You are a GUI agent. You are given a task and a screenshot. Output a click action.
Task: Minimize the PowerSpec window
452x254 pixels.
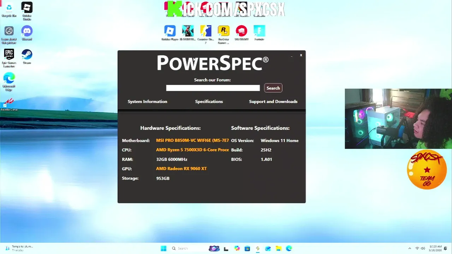[292, 55]
